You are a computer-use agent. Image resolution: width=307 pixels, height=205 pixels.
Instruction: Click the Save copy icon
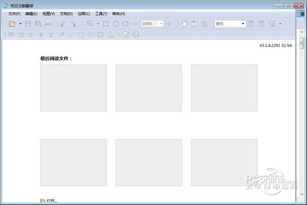coord(38,24)
